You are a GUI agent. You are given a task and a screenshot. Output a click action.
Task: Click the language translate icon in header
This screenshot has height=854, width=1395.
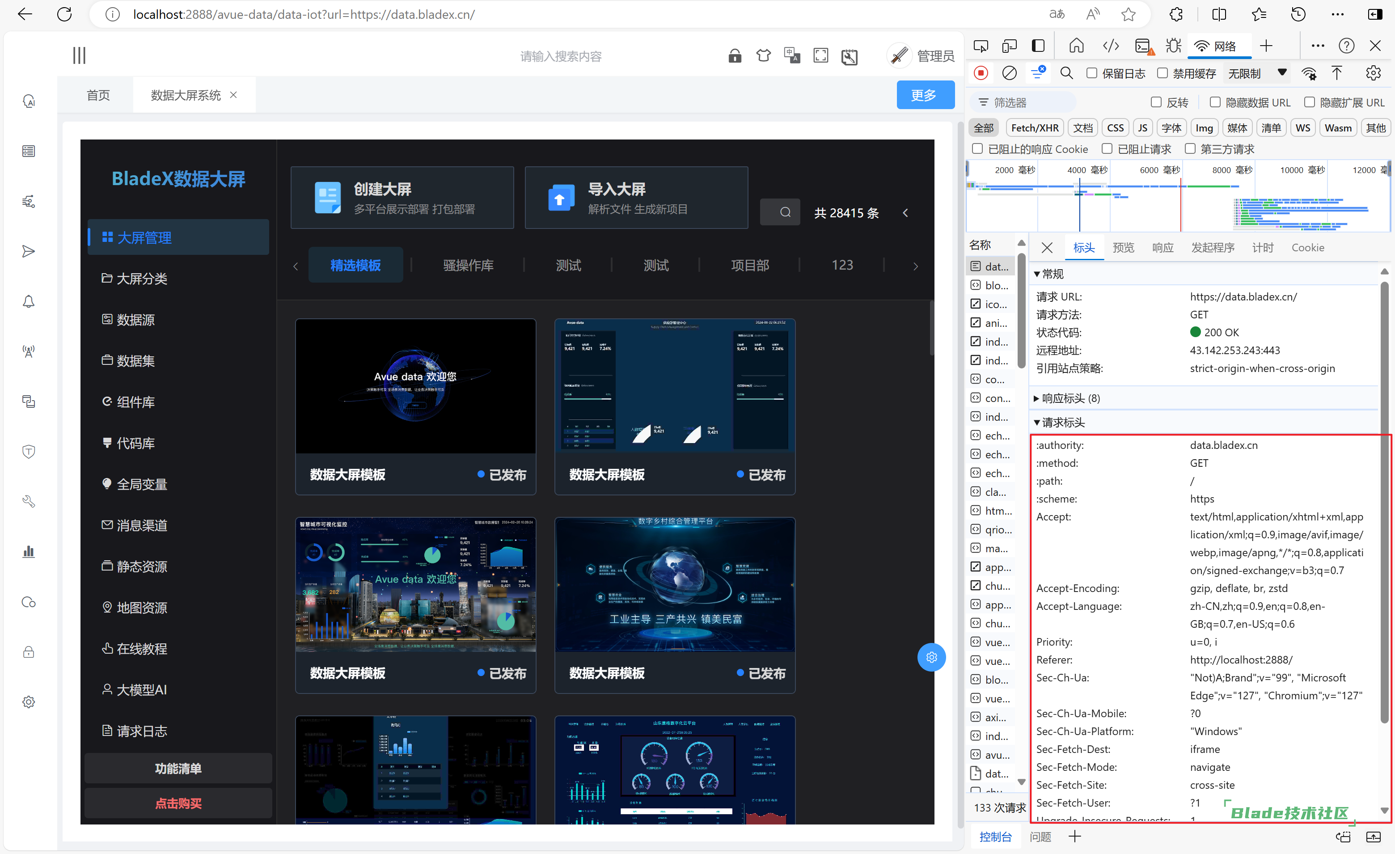point(791,55)
